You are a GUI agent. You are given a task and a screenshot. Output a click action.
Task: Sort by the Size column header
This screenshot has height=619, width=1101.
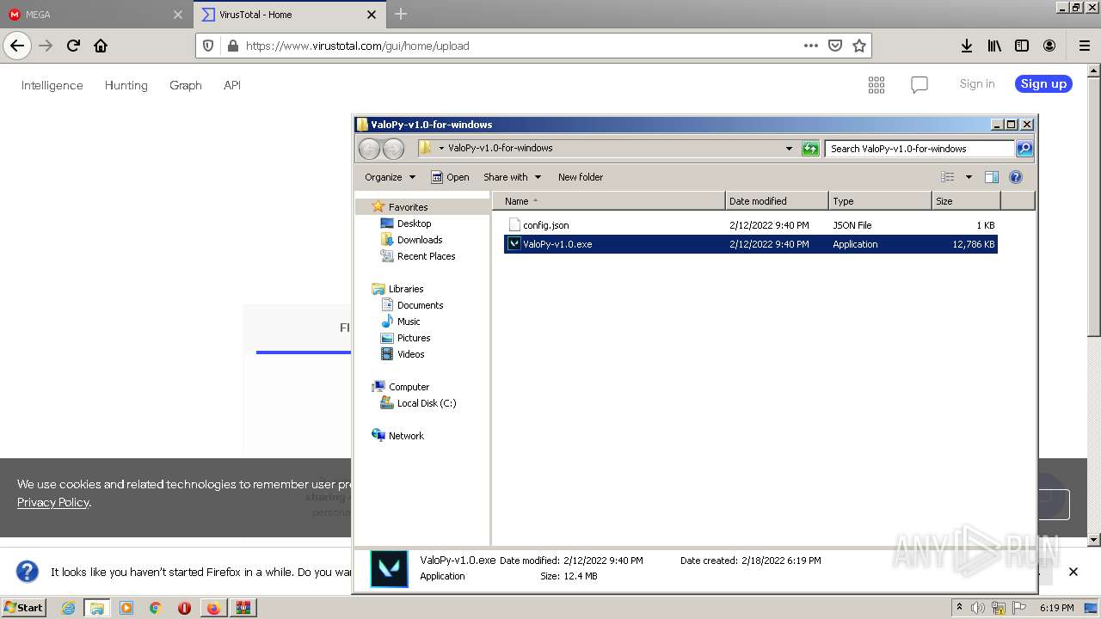pos(966,201)
